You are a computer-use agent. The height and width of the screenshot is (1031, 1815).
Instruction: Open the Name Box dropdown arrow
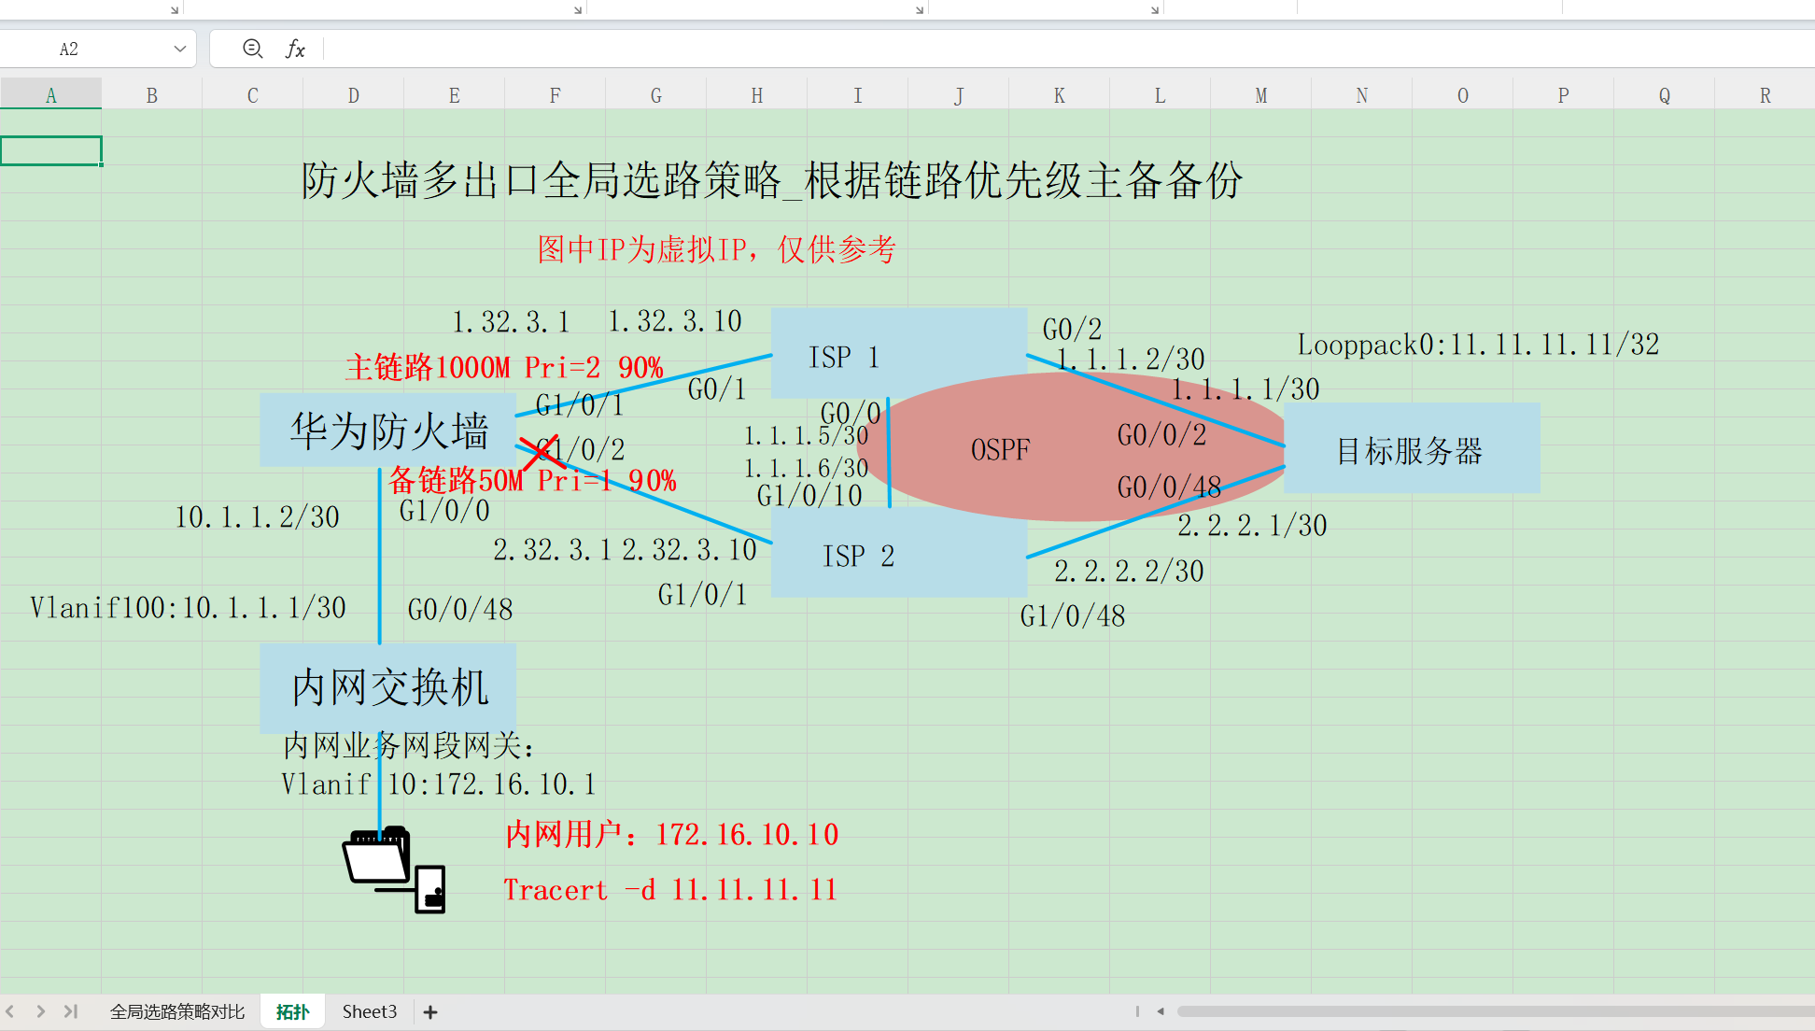(x=180, y=49)
